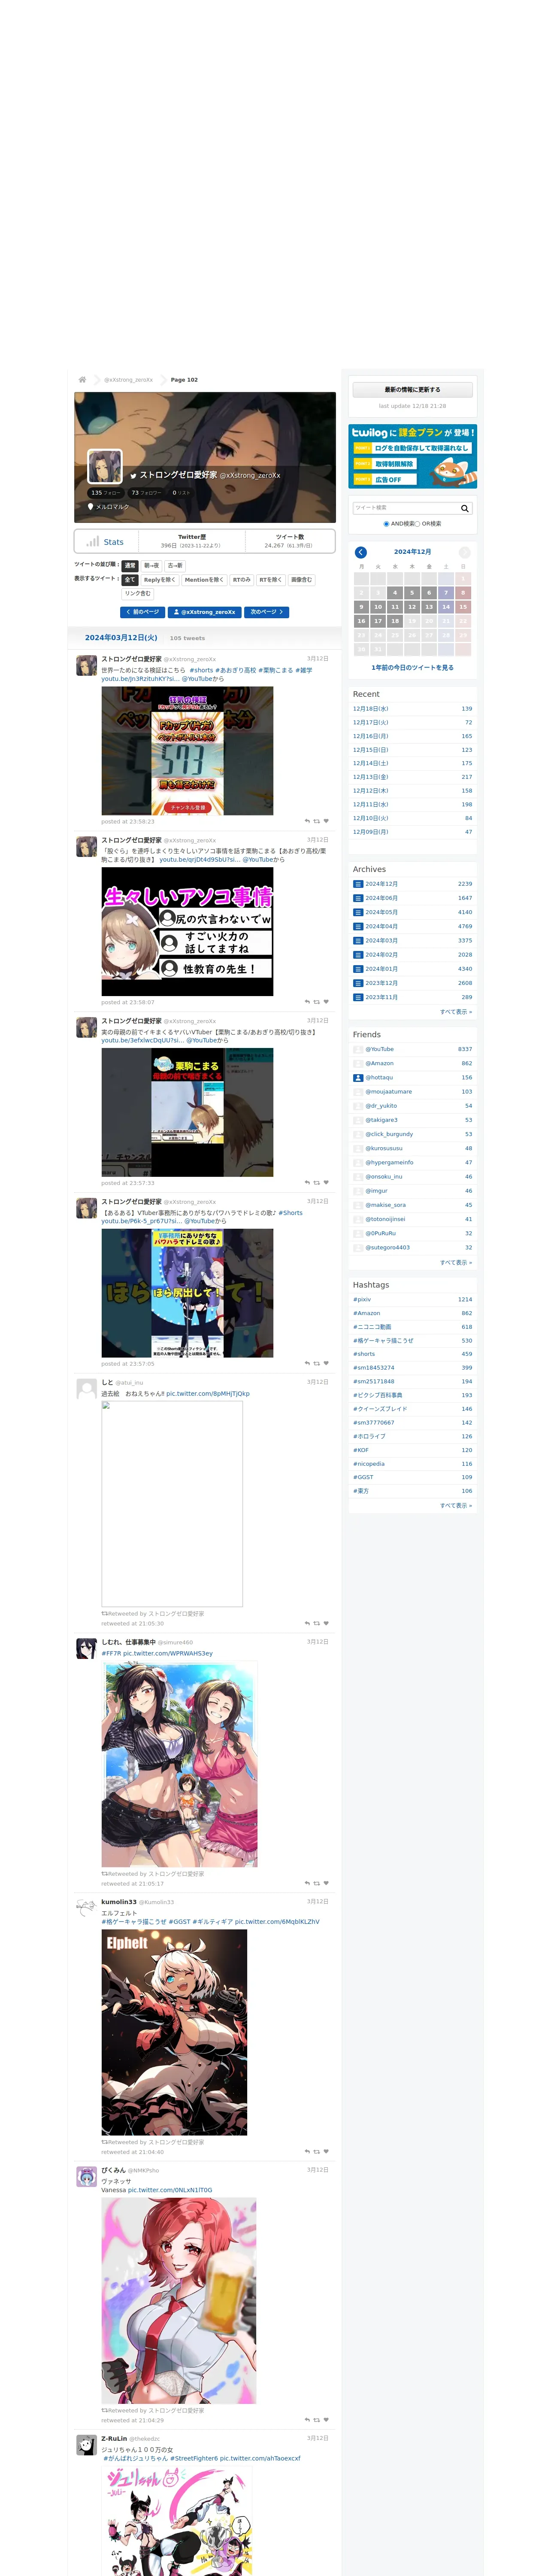Open list icon for archive 2024年04月

pos(358,927)
